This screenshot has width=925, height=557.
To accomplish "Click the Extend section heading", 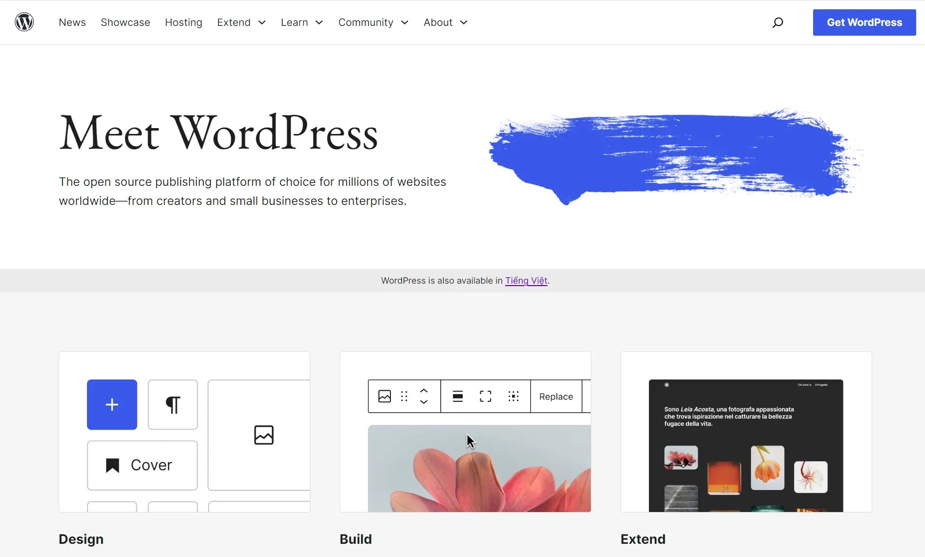I will [x=643, y=539].
